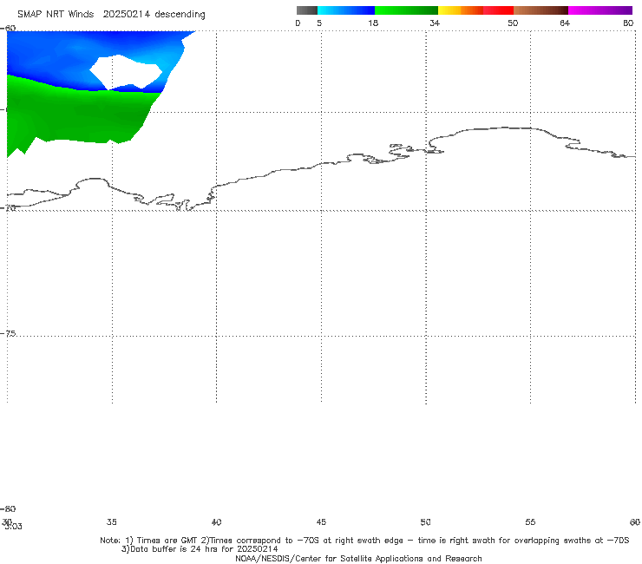This screenshot has width=642, height=564.
Task: Click the blue low-wind region of the swath
Action: (49, 56)
